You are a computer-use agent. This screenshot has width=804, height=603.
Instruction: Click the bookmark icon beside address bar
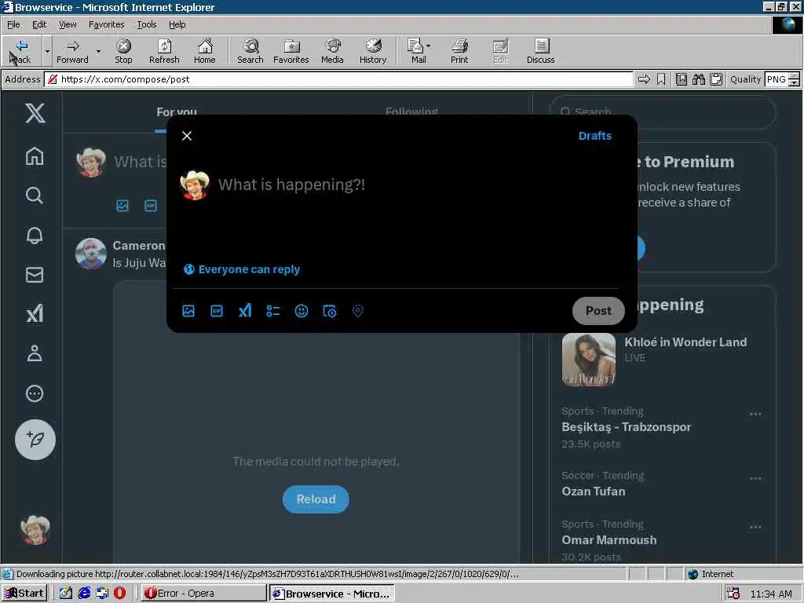coord(661,79)
